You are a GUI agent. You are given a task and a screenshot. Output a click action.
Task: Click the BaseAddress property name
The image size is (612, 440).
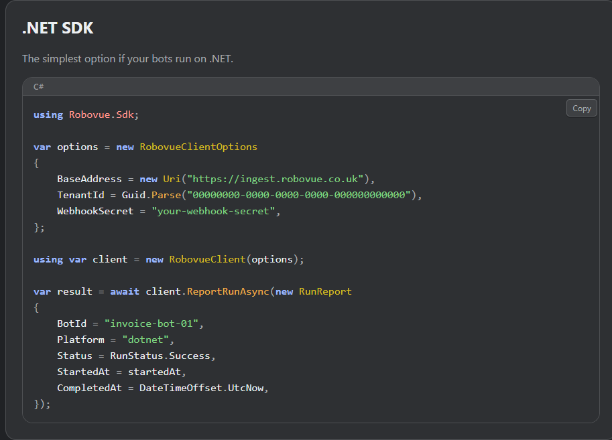tap(89, 179)
